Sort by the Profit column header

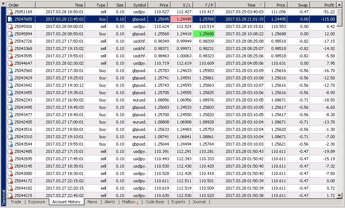point(323,5)
